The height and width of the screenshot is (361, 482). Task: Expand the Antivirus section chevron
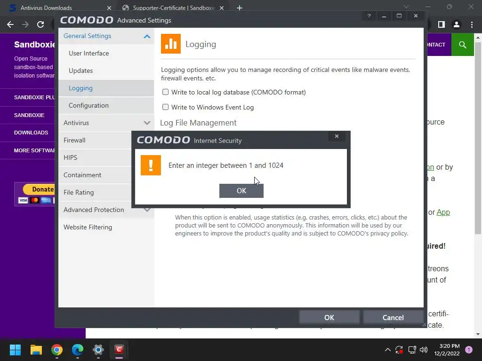click(x=147, y=123)
